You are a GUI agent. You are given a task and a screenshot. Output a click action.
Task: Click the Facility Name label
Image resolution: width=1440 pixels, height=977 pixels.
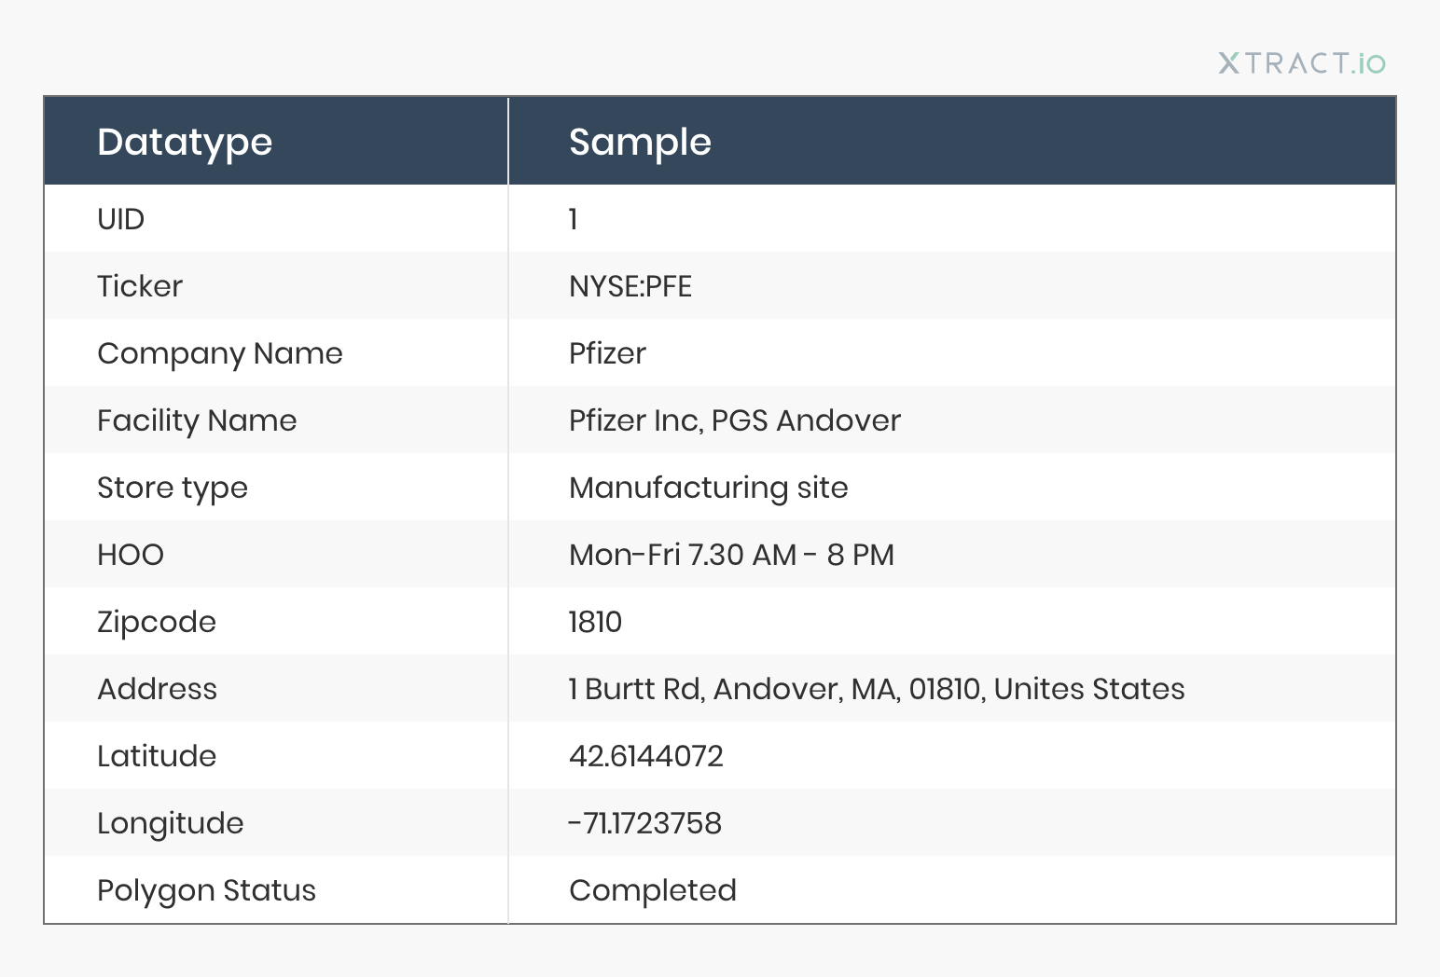pyautogui.click(x=197, y=420)
